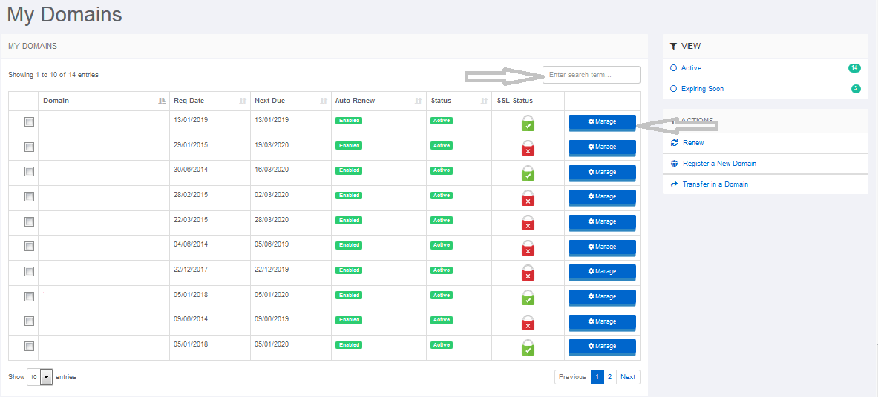Click the Next Due date 19/03/2020
The width and height of the screenshot is (878, 397).
[272, 145]
